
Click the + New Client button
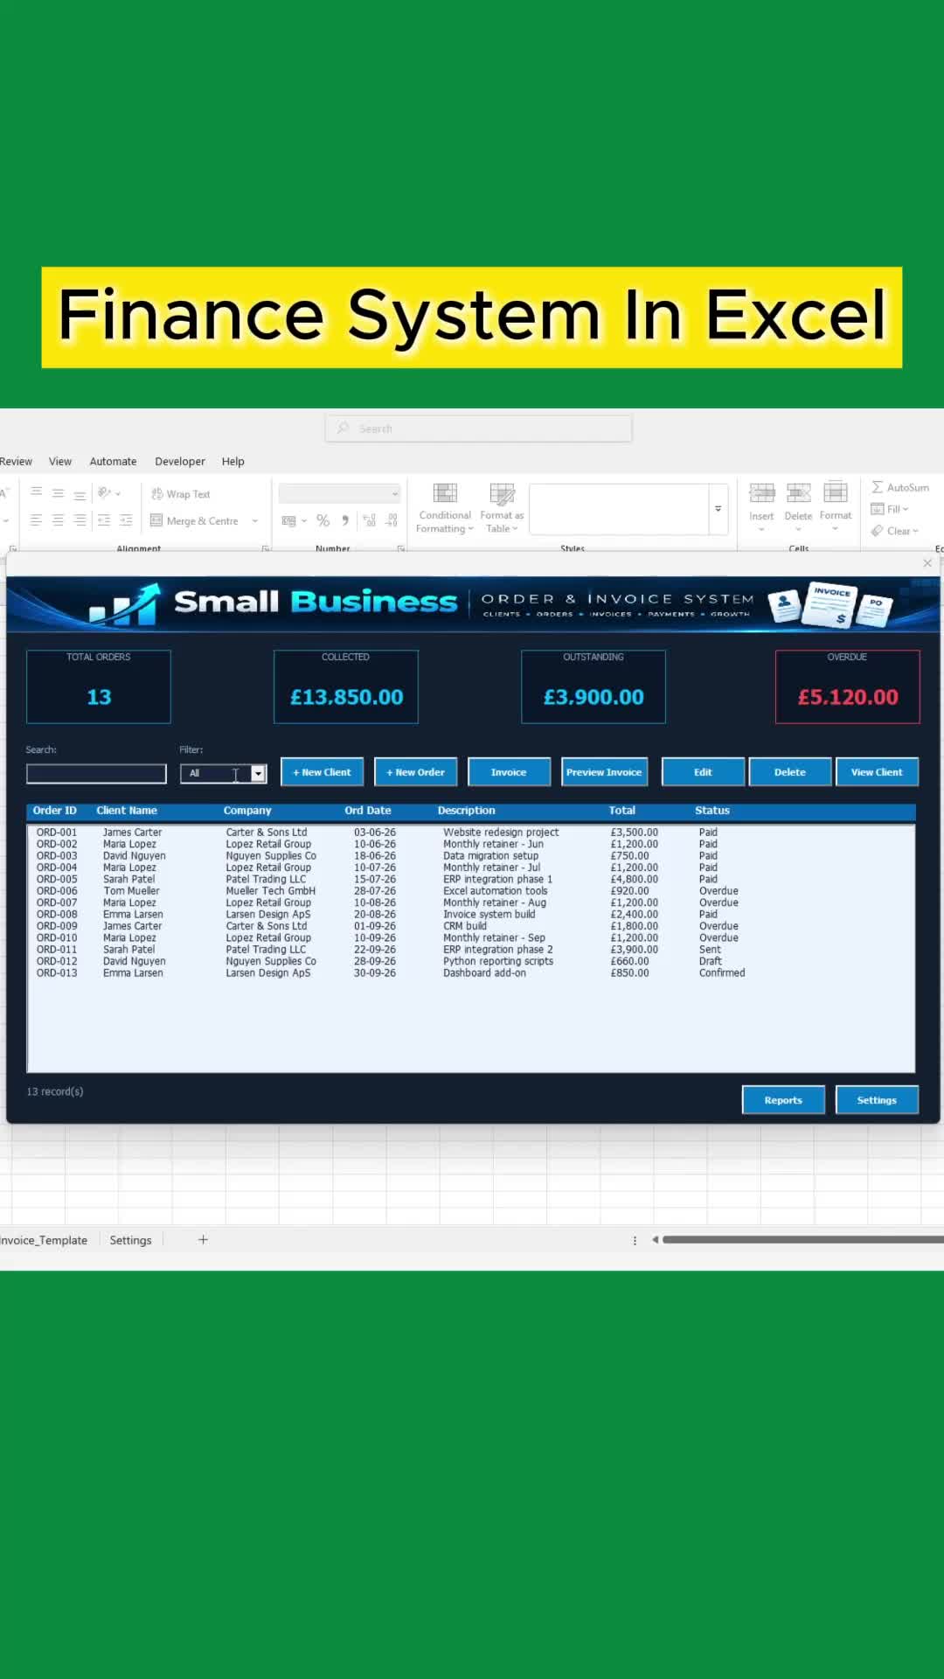tap(322, 772)
